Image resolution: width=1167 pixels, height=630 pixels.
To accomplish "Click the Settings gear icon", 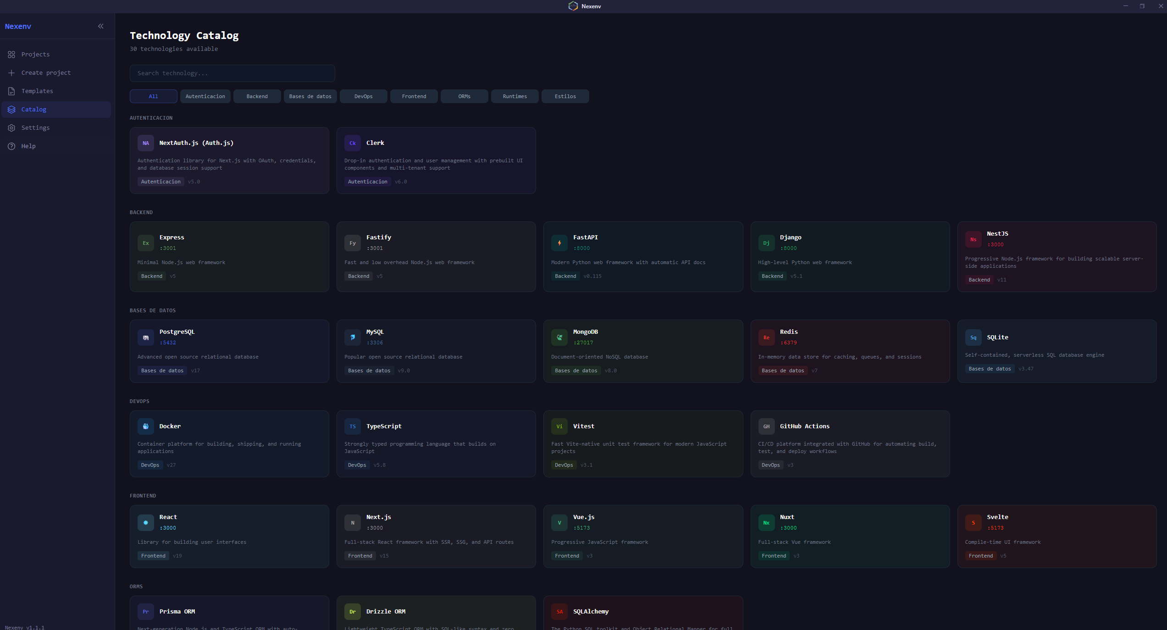I will point(11,128).
